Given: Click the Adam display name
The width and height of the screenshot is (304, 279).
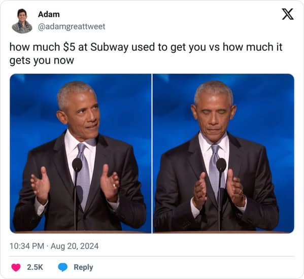Looking at the screenshot, I should click(49, 14).
